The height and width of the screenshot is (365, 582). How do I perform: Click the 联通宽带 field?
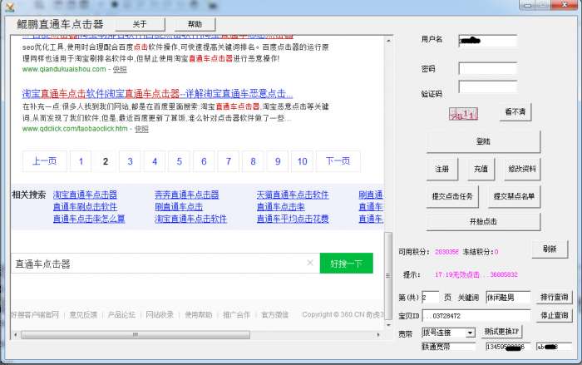(x=448, y=347)
